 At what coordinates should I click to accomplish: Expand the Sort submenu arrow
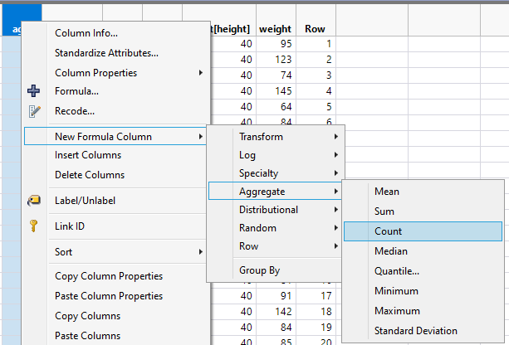pyautogui.click(x=200, y=251)
